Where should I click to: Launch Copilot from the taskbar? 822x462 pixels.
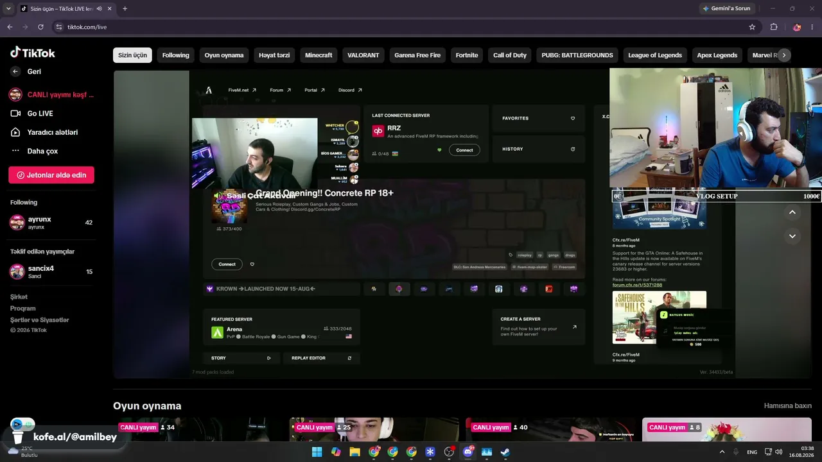click(336, 452)
